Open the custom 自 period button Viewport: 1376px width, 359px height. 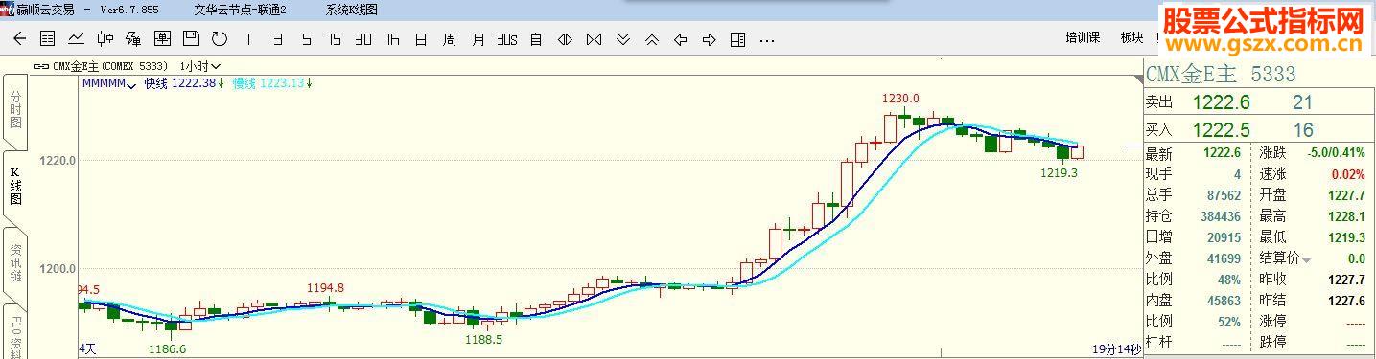point(536,39)
